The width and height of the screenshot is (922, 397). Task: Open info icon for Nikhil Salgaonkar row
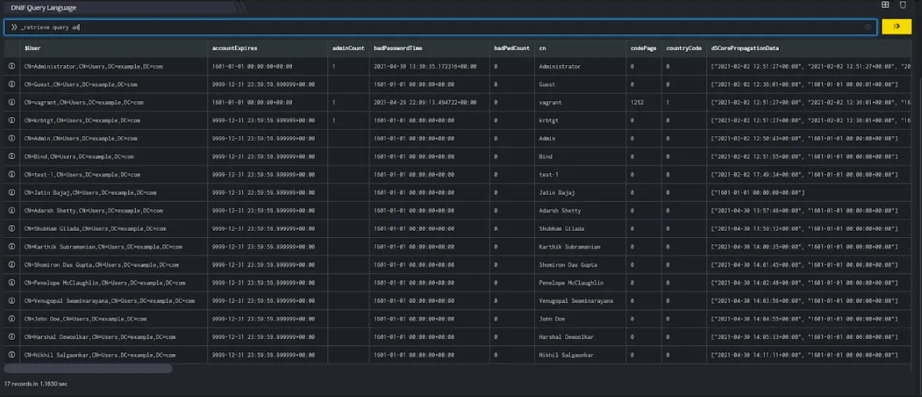coord(11,356)
